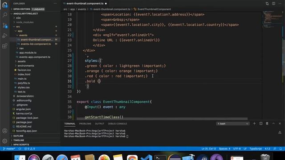This screenshot has height=160, width=285.
Task: Kill the terminal with trash icon
Action: coord(267,124)
